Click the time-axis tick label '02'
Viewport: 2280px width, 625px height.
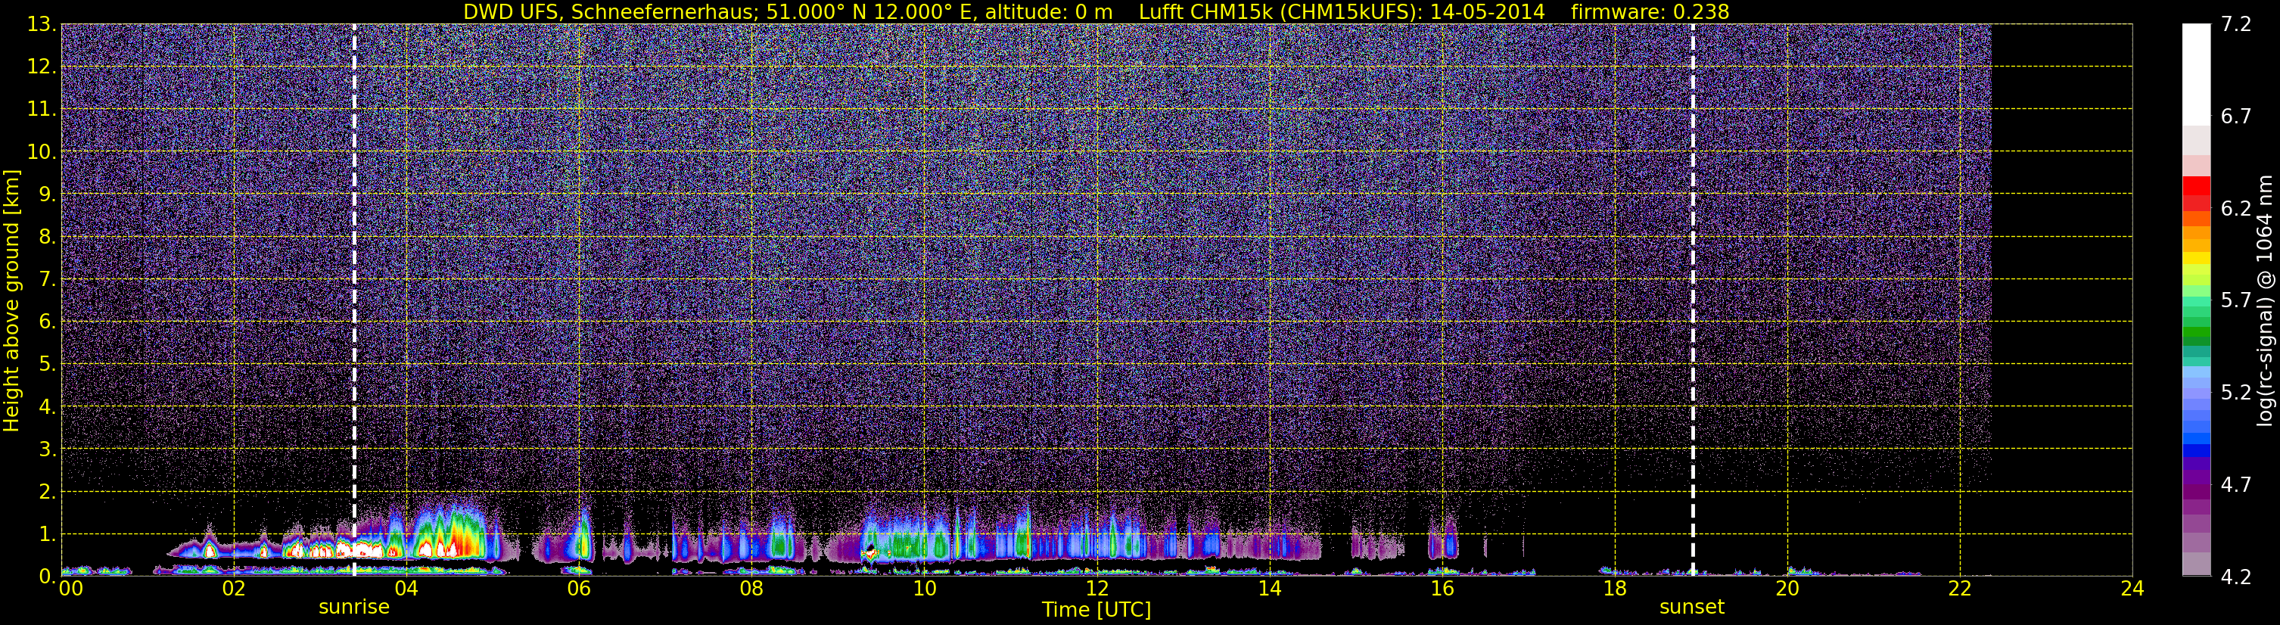click(234, 589)
